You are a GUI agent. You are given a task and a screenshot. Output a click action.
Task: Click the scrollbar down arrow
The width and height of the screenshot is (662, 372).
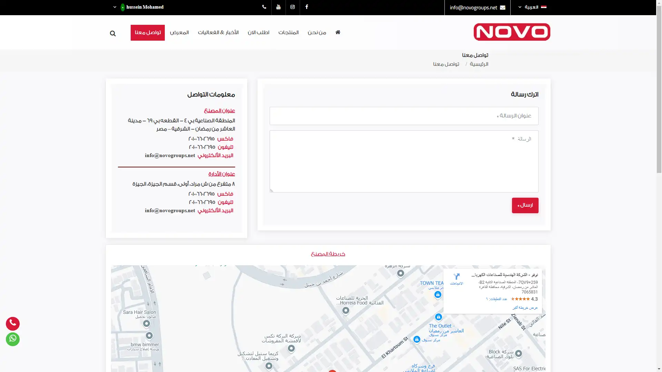click(659, 369)
